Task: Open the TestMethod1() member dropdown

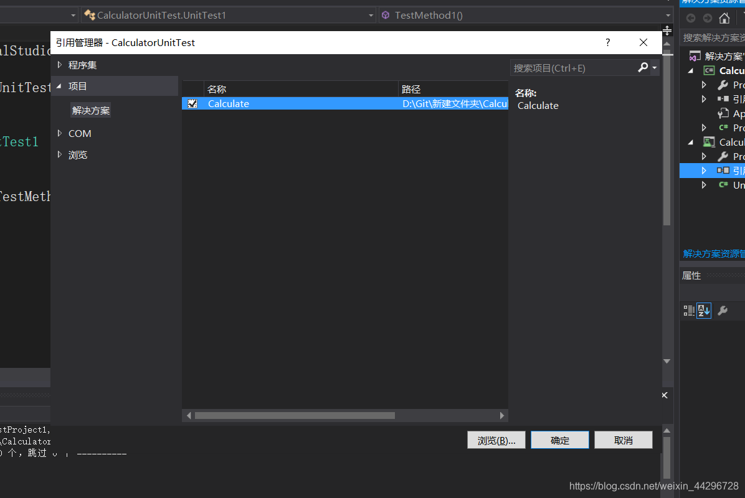Action: point(668,16)
